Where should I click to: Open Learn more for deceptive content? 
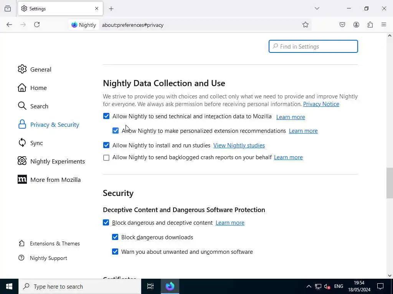click(230, 223)
